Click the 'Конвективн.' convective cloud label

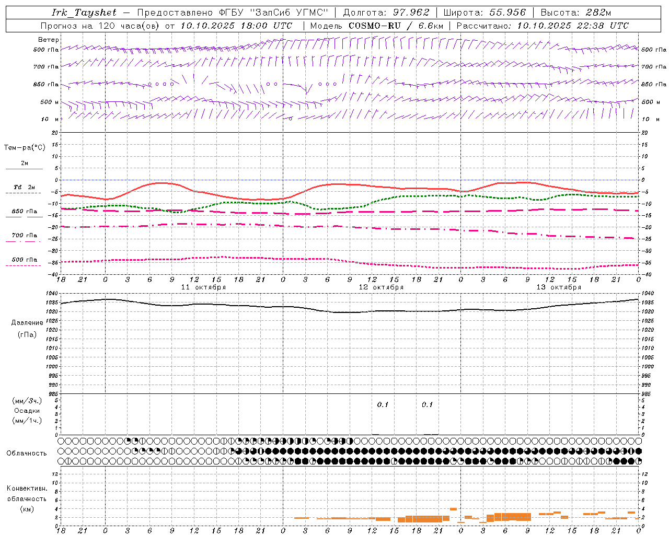(x=27, y=489)
